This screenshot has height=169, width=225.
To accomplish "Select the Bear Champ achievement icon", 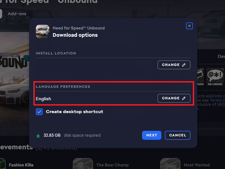I will point(82,164).
